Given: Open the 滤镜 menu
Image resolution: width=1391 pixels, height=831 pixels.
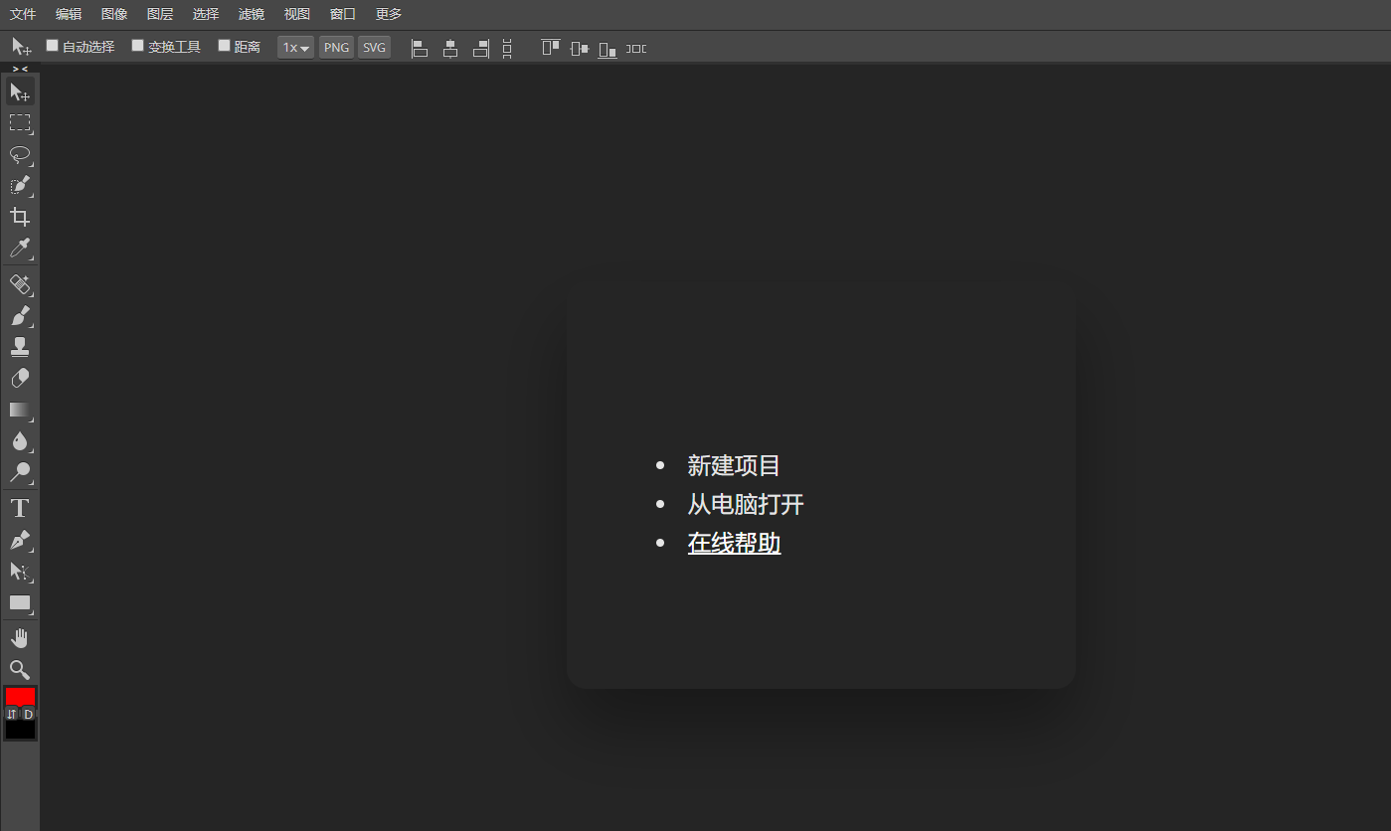Looking at the screenshot, I should point(252,14).
